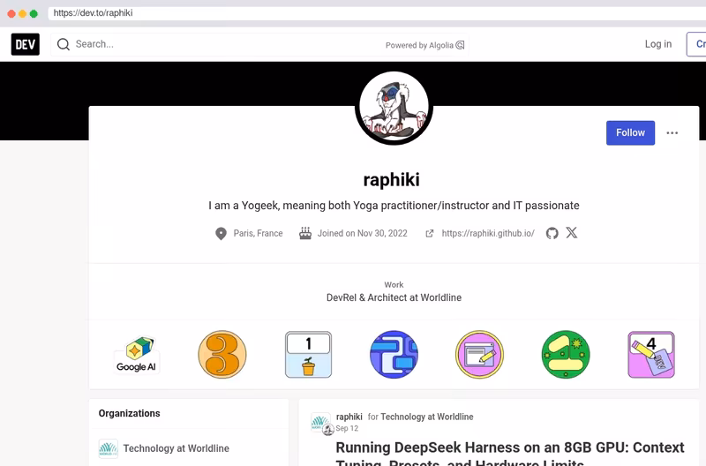This screenshot has height=466, width=706.
Task: Open raphiki's X (Twitter) profile icon
Action: click(x=572, y=233)
